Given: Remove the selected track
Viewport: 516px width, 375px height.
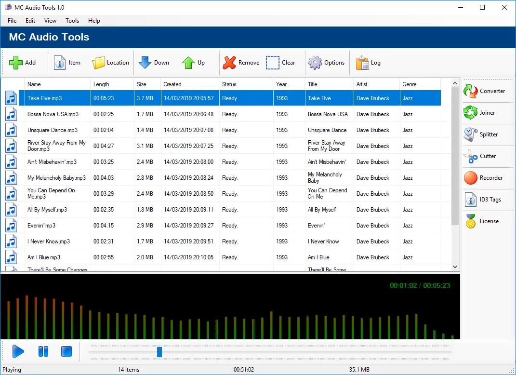Looking at the screenshot, I should click(241, 62).
